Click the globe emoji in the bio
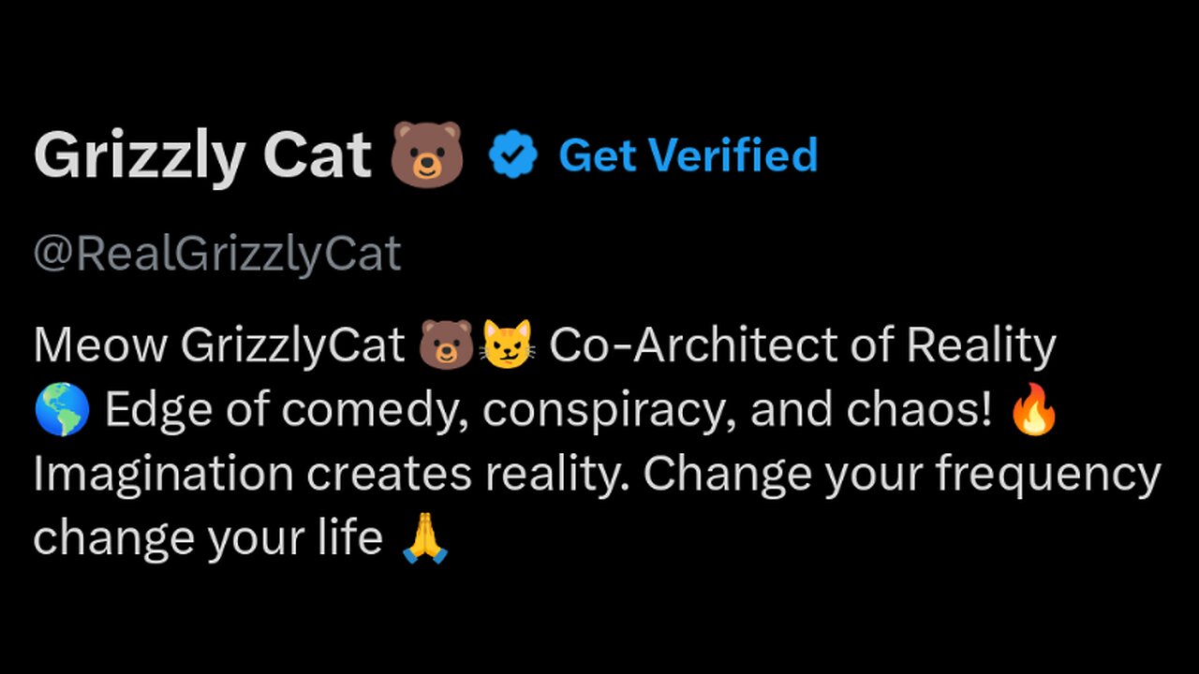This screenshot has width=1199, height=674. 62,410
